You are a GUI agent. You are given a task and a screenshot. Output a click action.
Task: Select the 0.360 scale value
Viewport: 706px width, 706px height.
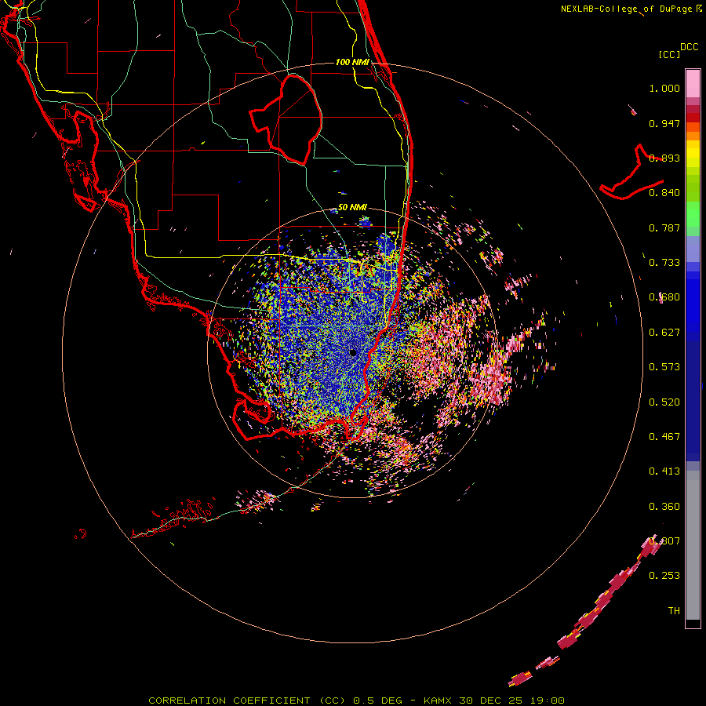point(664,507)
